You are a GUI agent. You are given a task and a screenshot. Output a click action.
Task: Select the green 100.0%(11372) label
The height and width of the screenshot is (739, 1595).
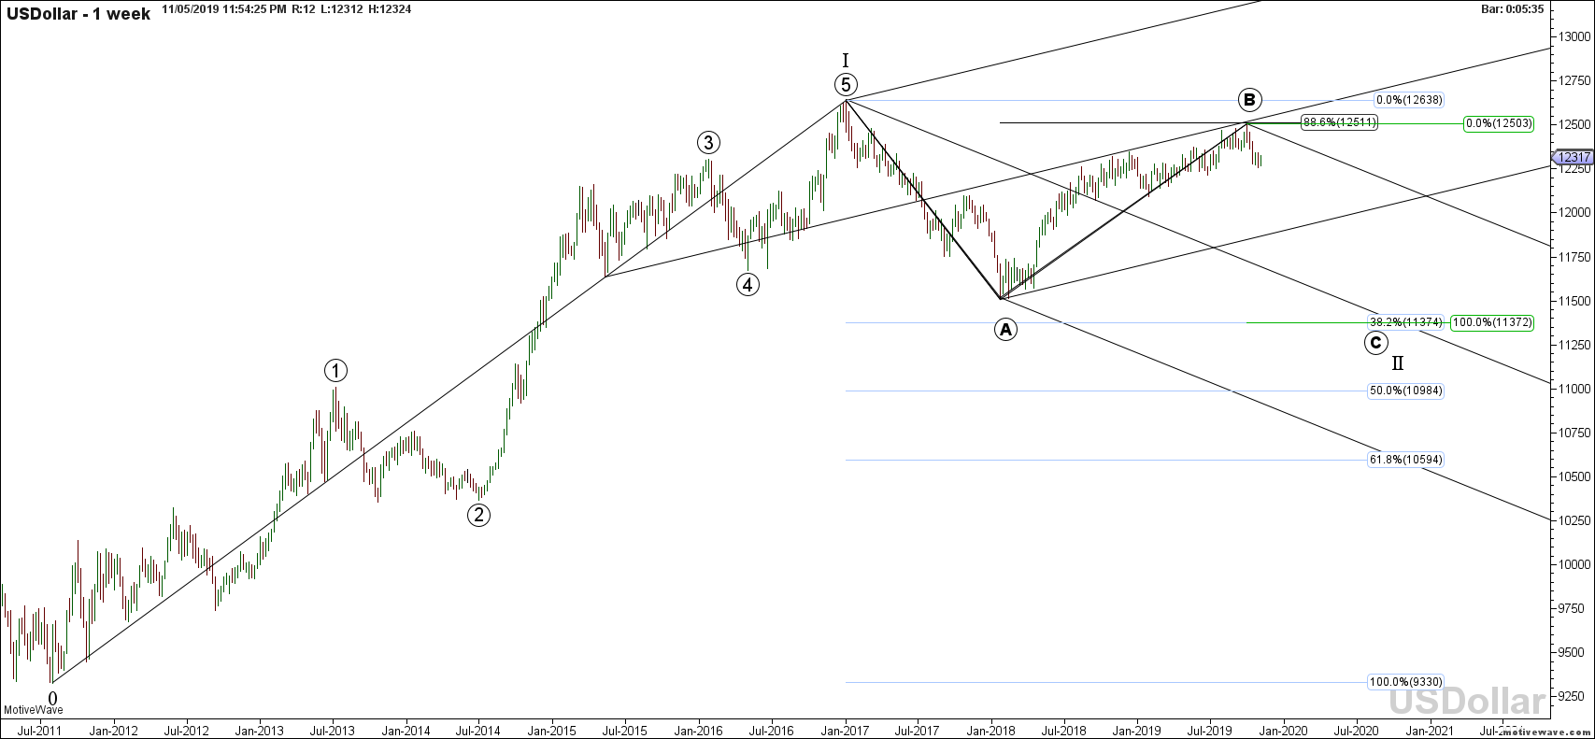pos(1492,322)
